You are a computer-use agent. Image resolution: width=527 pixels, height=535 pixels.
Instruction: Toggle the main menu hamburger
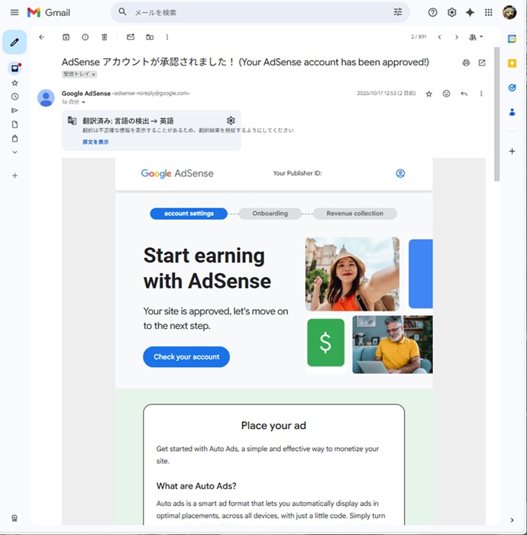14,12
